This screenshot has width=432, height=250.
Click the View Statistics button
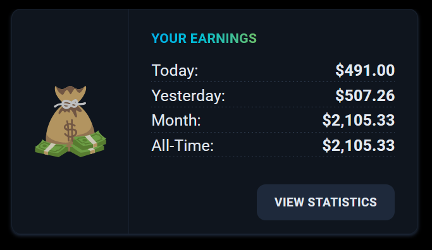325,202
